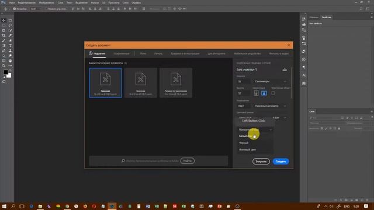Click the search icon in the options bar
The width and height of the screenshot is (374, 210).
pyautogui.click(x=361, y=9)
